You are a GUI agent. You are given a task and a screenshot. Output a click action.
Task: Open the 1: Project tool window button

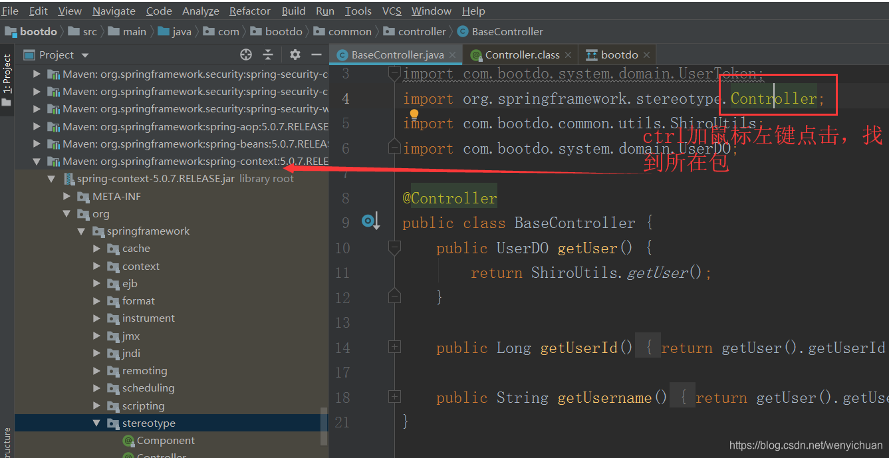point(7,80)
